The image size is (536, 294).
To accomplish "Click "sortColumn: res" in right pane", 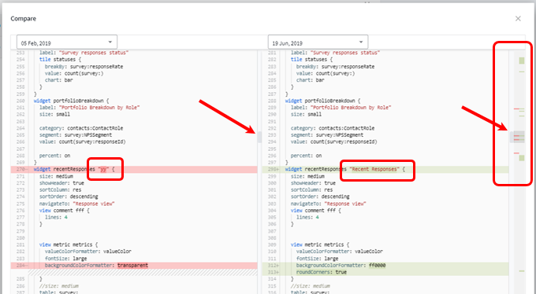I will coord(312,190).
